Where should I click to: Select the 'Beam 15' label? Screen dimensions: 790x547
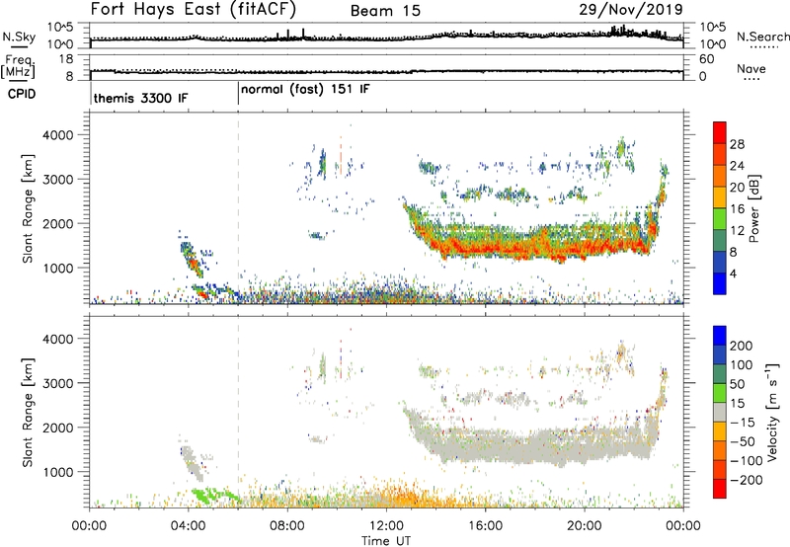point(385,11)
